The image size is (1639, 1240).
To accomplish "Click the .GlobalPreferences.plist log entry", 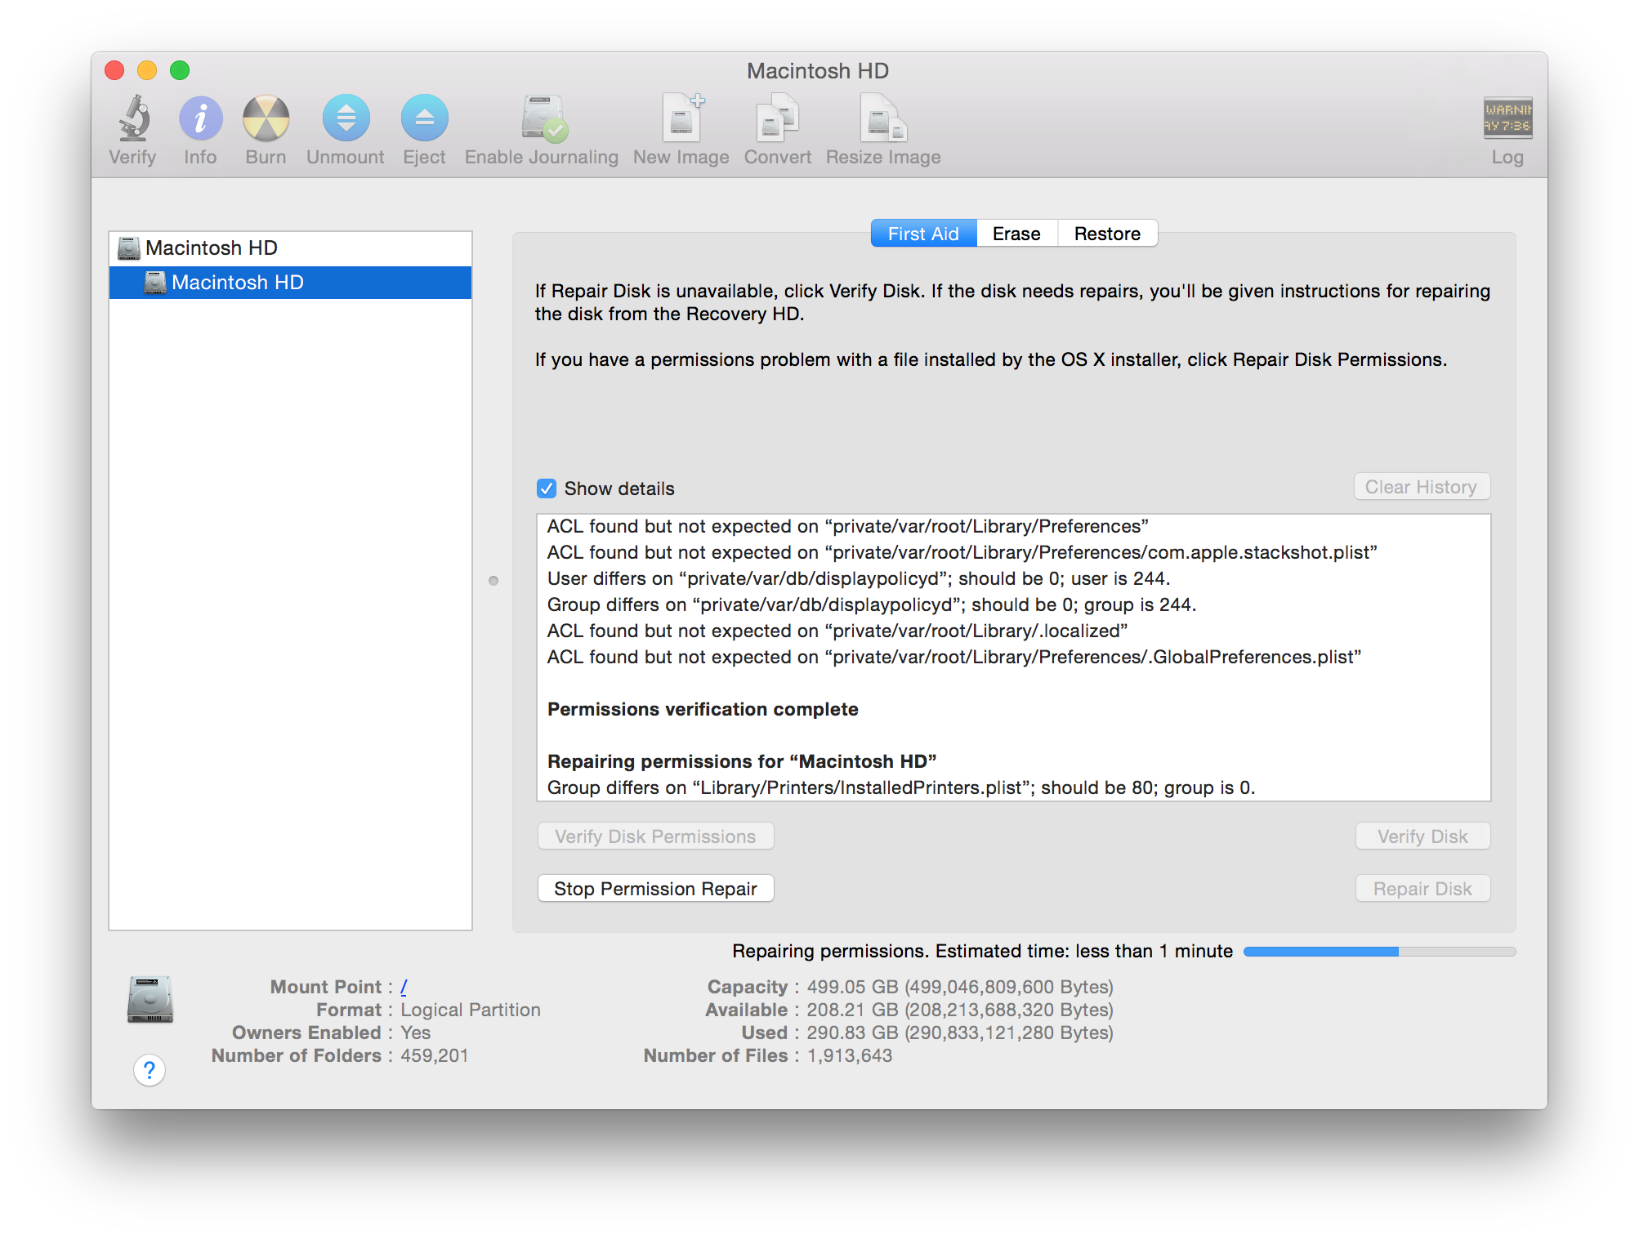I will 954,657.
